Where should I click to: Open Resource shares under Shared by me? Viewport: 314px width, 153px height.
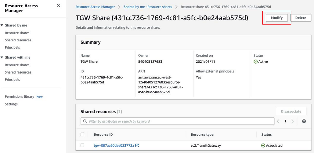pos(17,33)
